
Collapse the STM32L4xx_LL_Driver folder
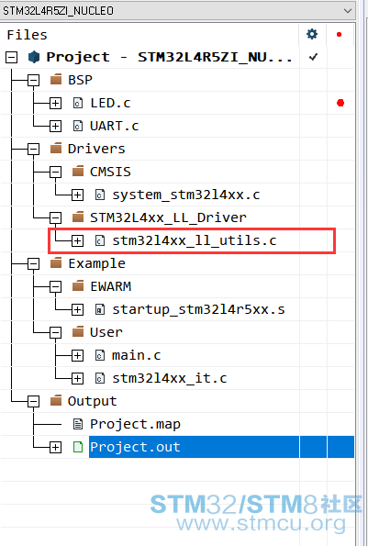(55, 218)
